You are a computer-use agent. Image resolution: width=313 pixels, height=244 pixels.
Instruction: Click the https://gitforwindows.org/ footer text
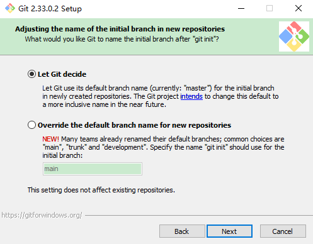click(x=42, y=215)
